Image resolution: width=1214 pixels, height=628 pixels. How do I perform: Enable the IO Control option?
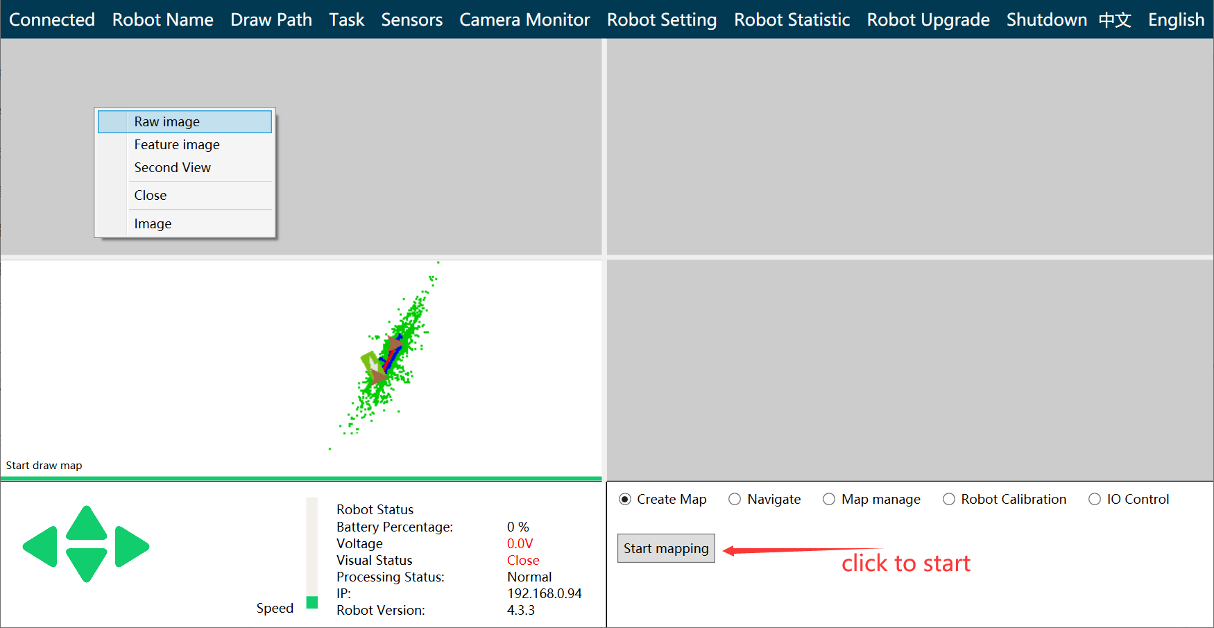(x=1095, y=500)
